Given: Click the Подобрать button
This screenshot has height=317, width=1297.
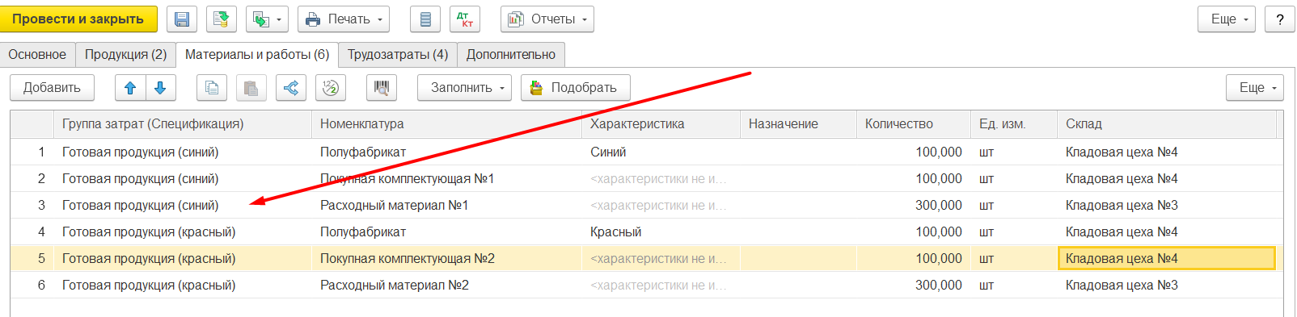Looking at the screenshot, I should point(575,87).
